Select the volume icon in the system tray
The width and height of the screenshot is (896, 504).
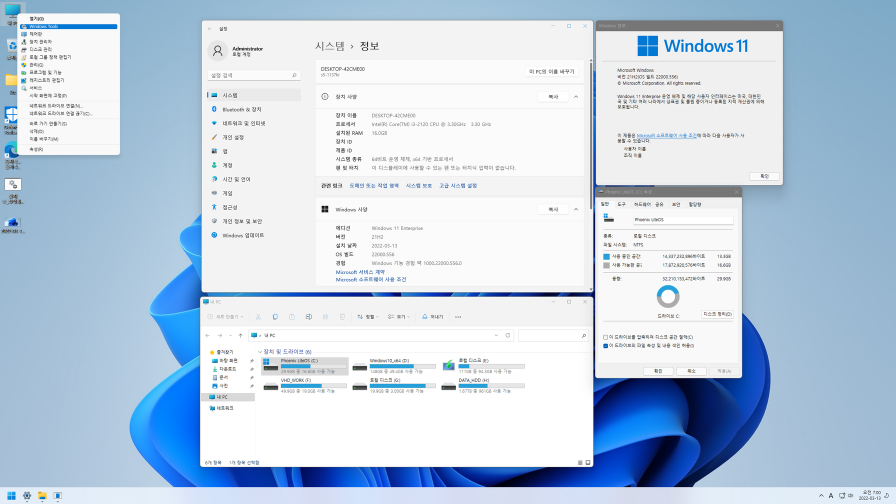tap(850, 495)
